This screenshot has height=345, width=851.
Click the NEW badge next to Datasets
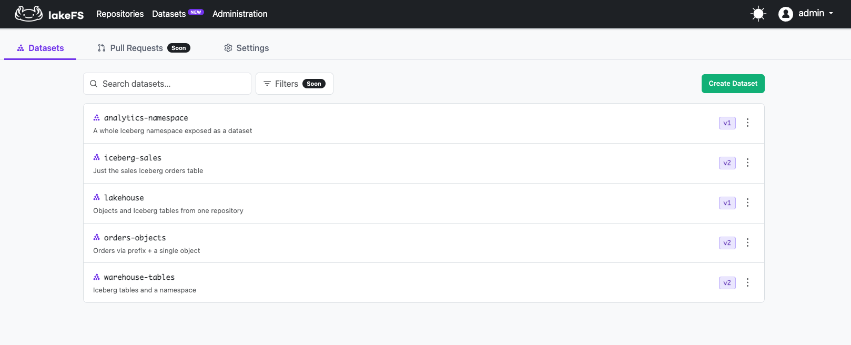(196, 12)
